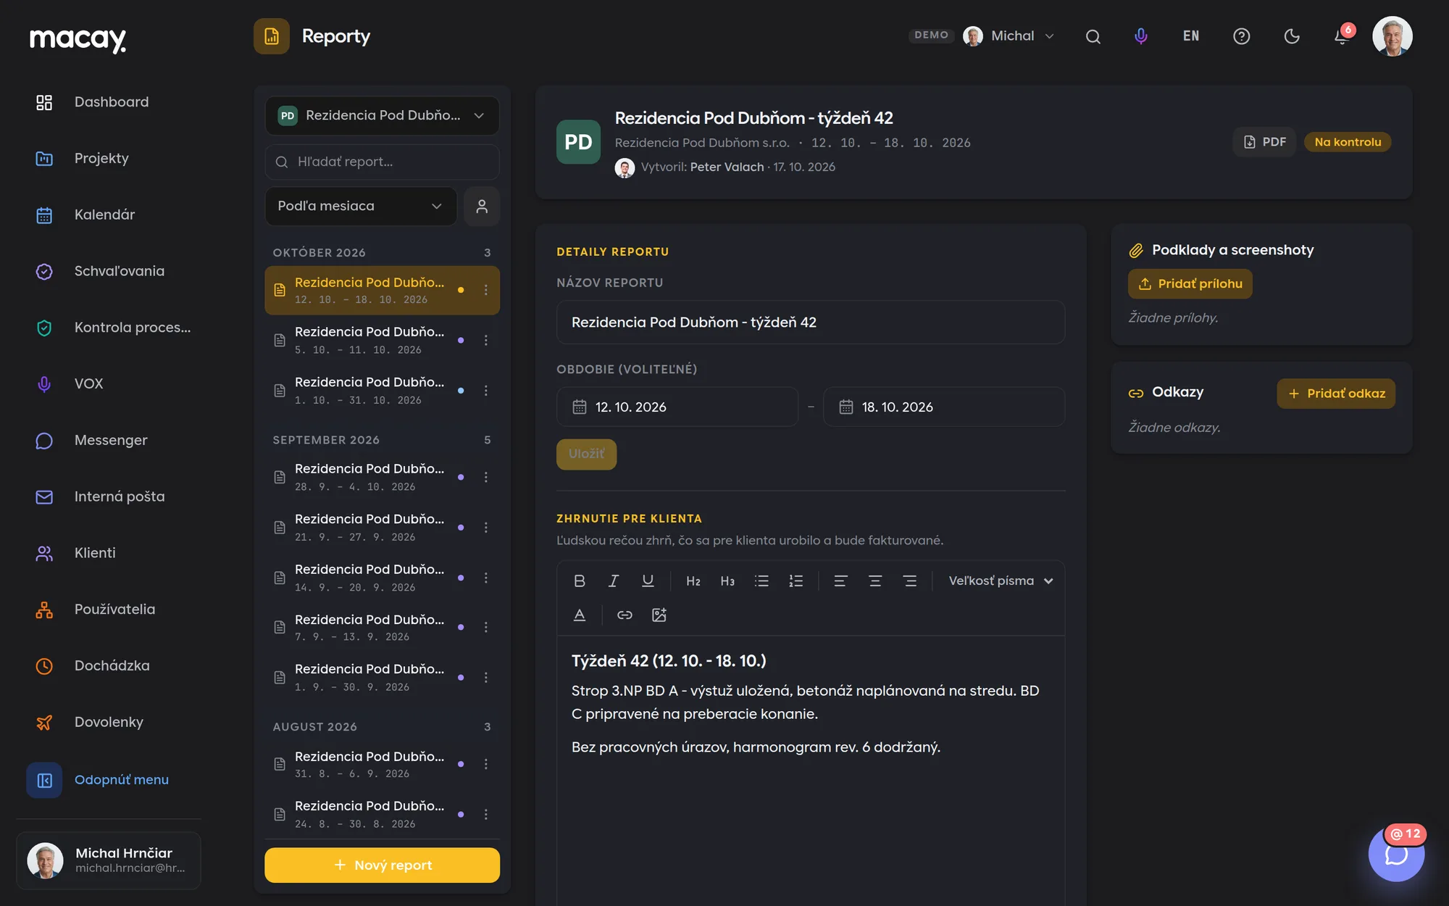
Task: Open options menu for report 5. 10. - 11. 10. 2026
Action: (x=486, y=340)
